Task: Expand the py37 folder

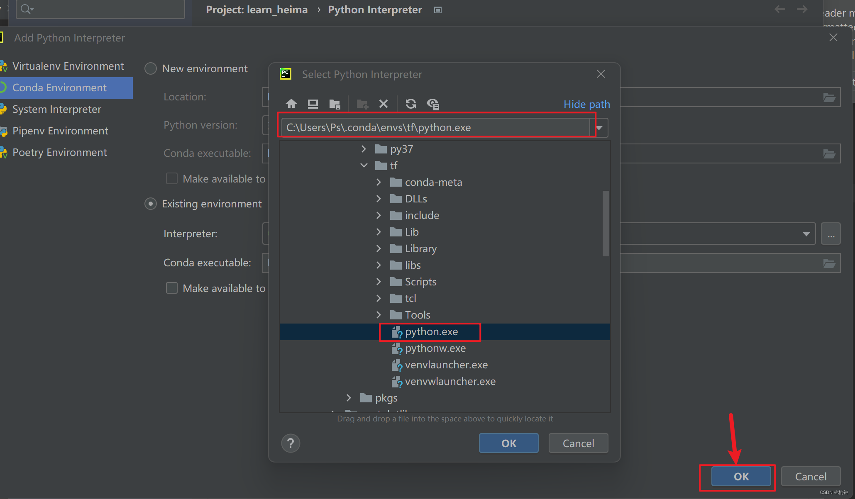Action: (x=364, y=148)
